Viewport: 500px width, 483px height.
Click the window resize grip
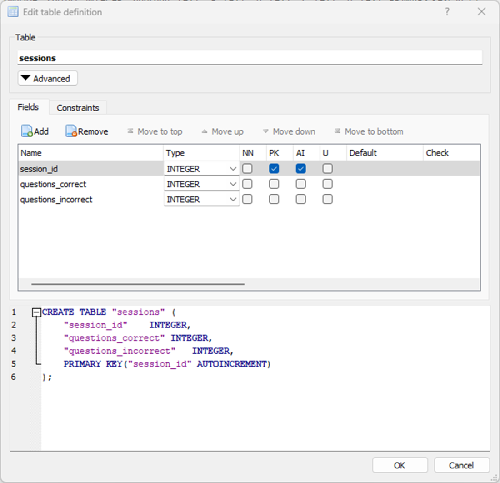[494, 478]
